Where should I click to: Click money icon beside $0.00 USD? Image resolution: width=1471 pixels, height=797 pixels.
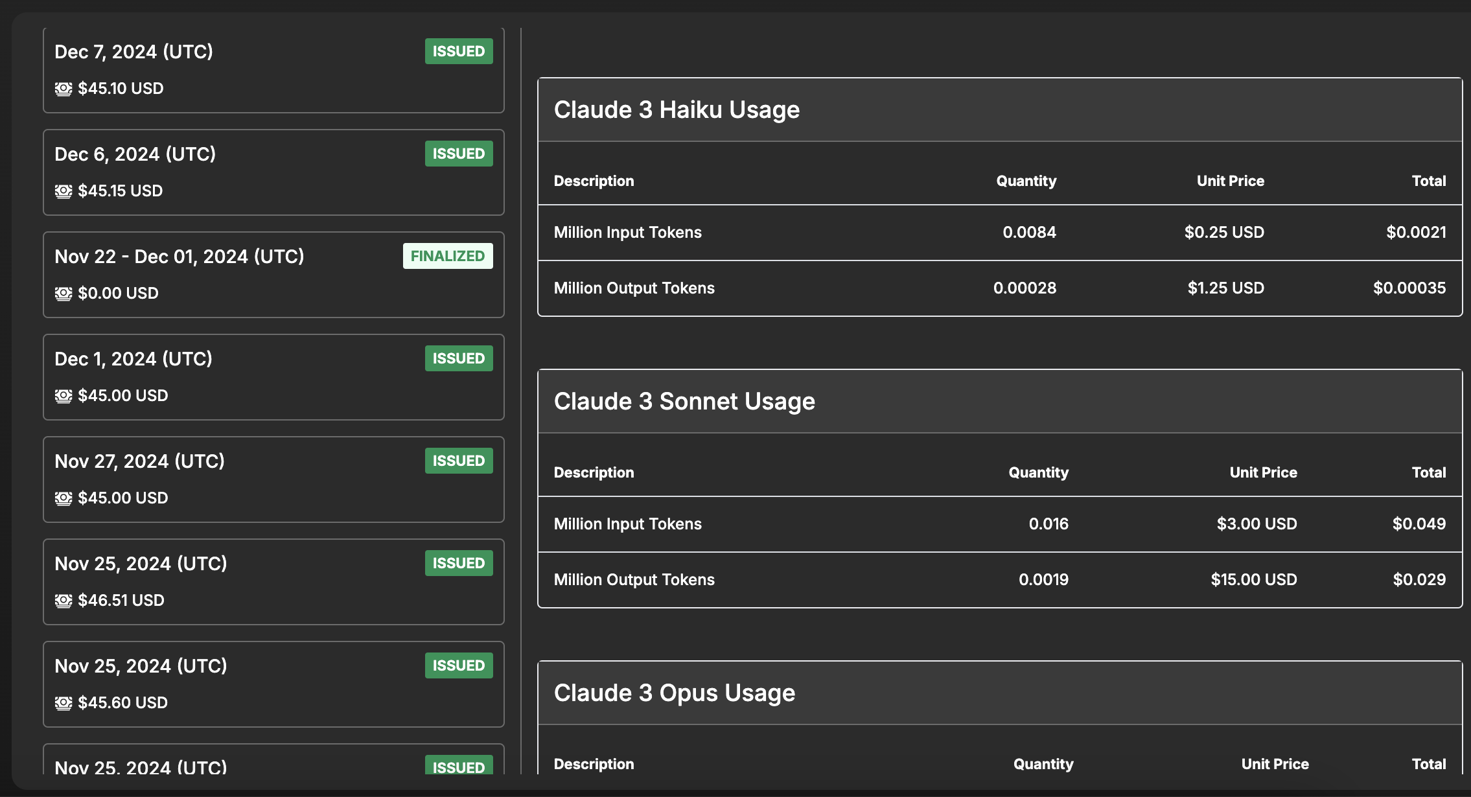pyautogui.click(x=64, y=294)
